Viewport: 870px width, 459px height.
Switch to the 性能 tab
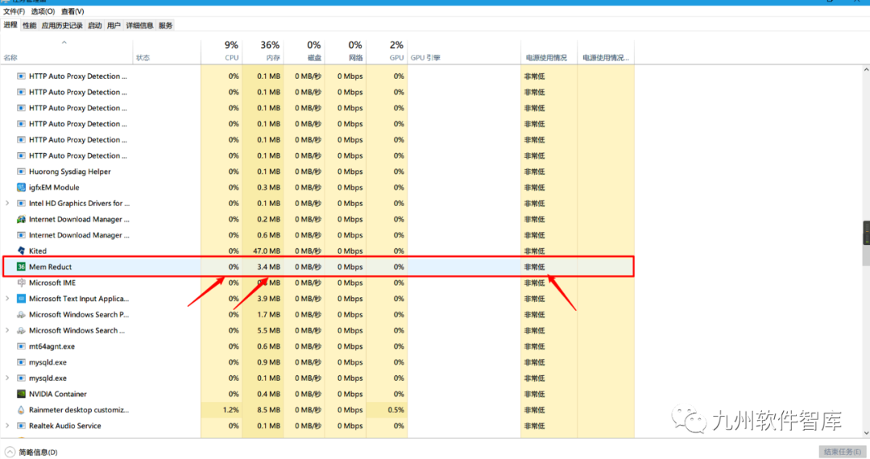point(30,26)
